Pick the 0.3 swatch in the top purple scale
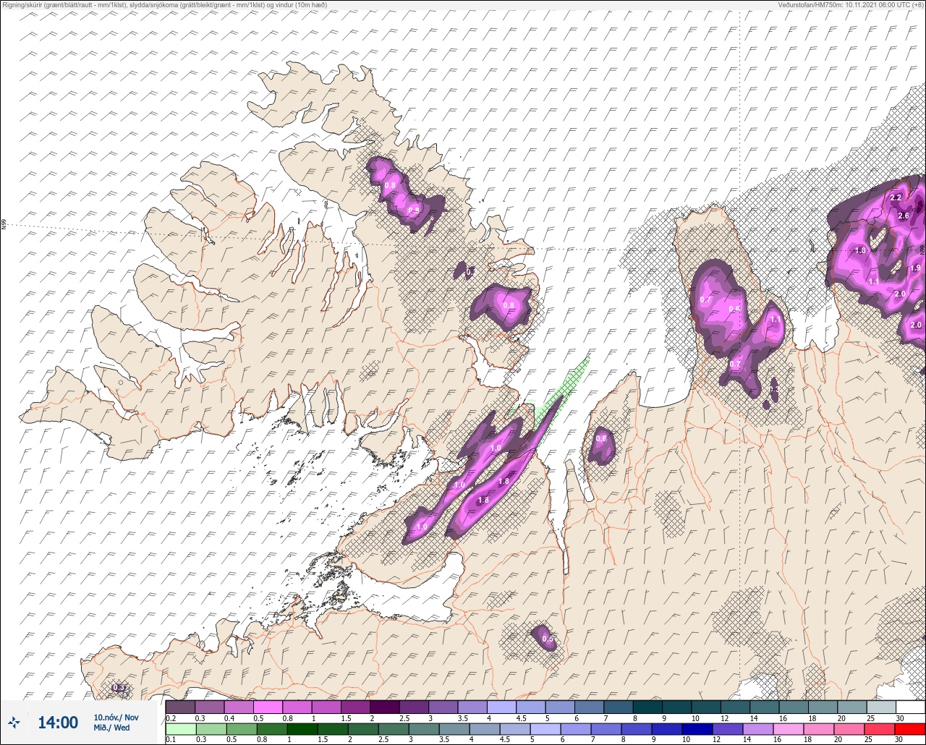Viewport: 926px width, 745px height. coord(210,707)
